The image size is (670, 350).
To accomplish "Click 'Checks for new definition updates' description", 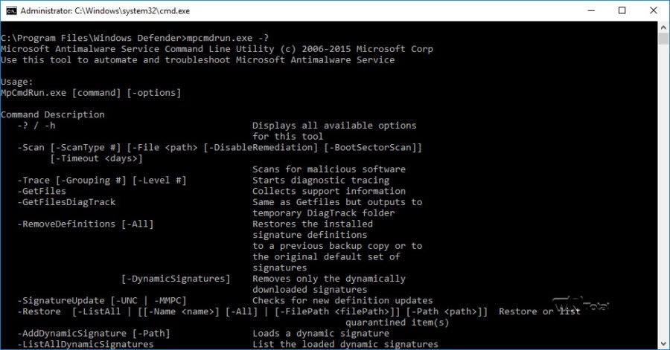I will 342,300.
